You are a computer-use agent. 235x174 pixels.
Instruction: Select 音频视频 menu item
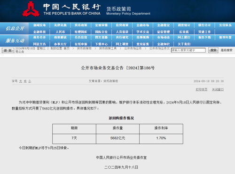(x=143, y=37)
